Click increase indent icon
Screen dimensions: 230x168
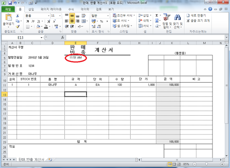pyautogui.click(x=72, y=27)
